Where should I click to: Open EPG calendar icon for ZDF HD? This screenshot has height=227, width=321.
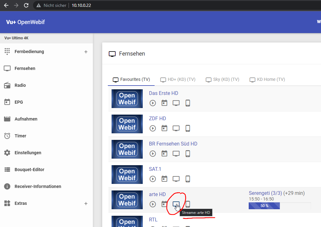[x=164, y=128]
